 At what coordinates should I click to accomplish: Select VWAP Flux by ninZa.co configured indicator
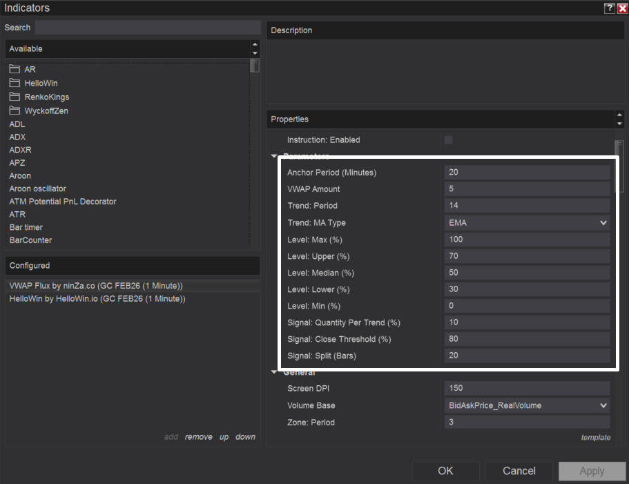[96, 286]
